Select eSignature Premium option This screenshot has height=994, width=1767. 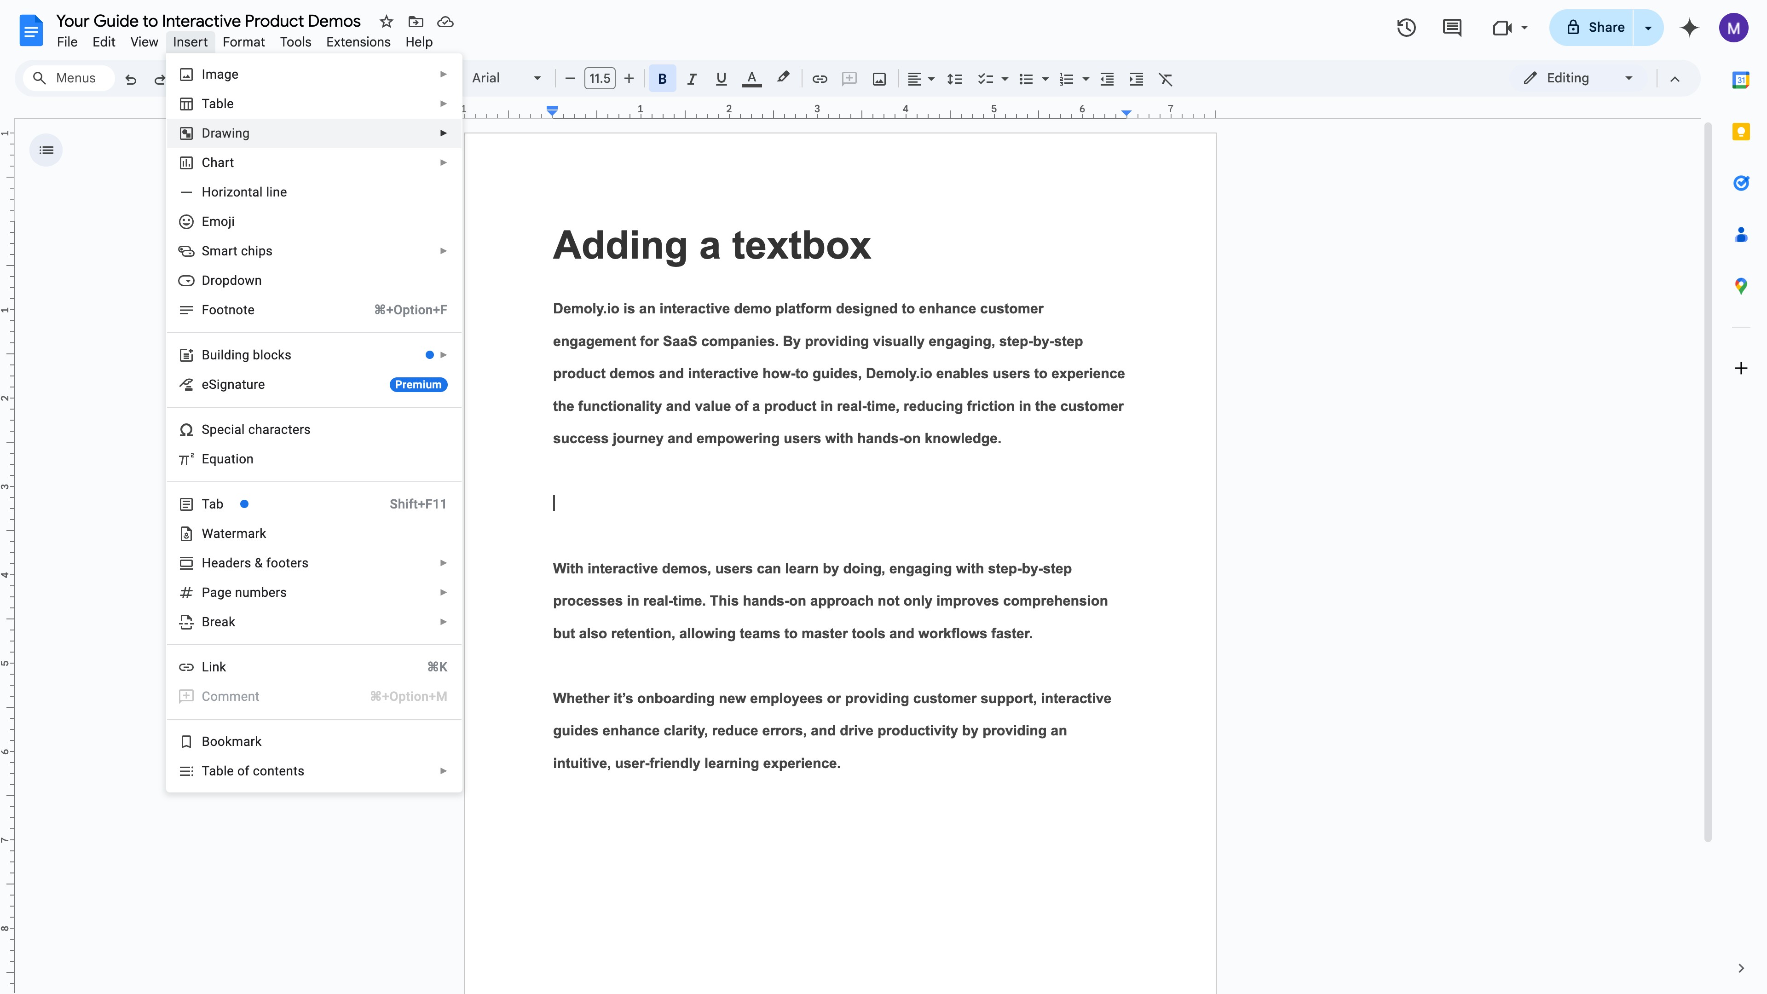(x=313, y=385)
